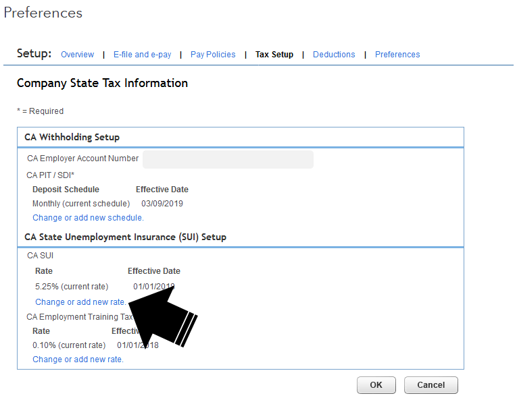
Task: Click the CA Withholding Setup section header
Action: click(72, 137)
